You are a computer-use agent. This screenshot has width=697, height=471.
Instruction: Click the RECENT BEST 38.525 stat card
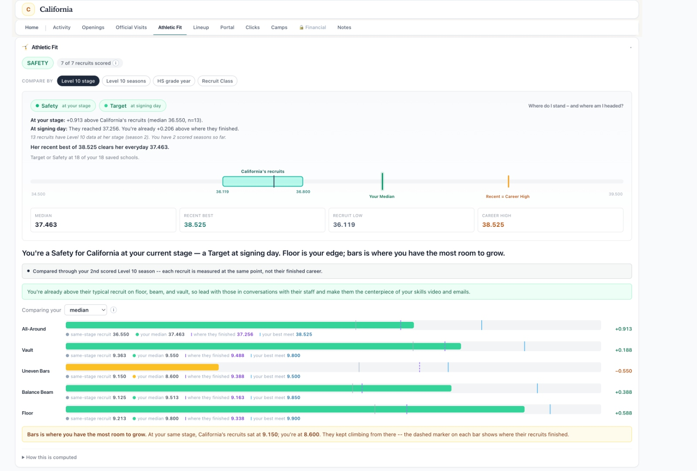coord(252,220)
